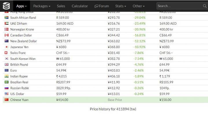Expand the Packages dropdown menu
Screen dimensions: 208x115
[42, 6]
